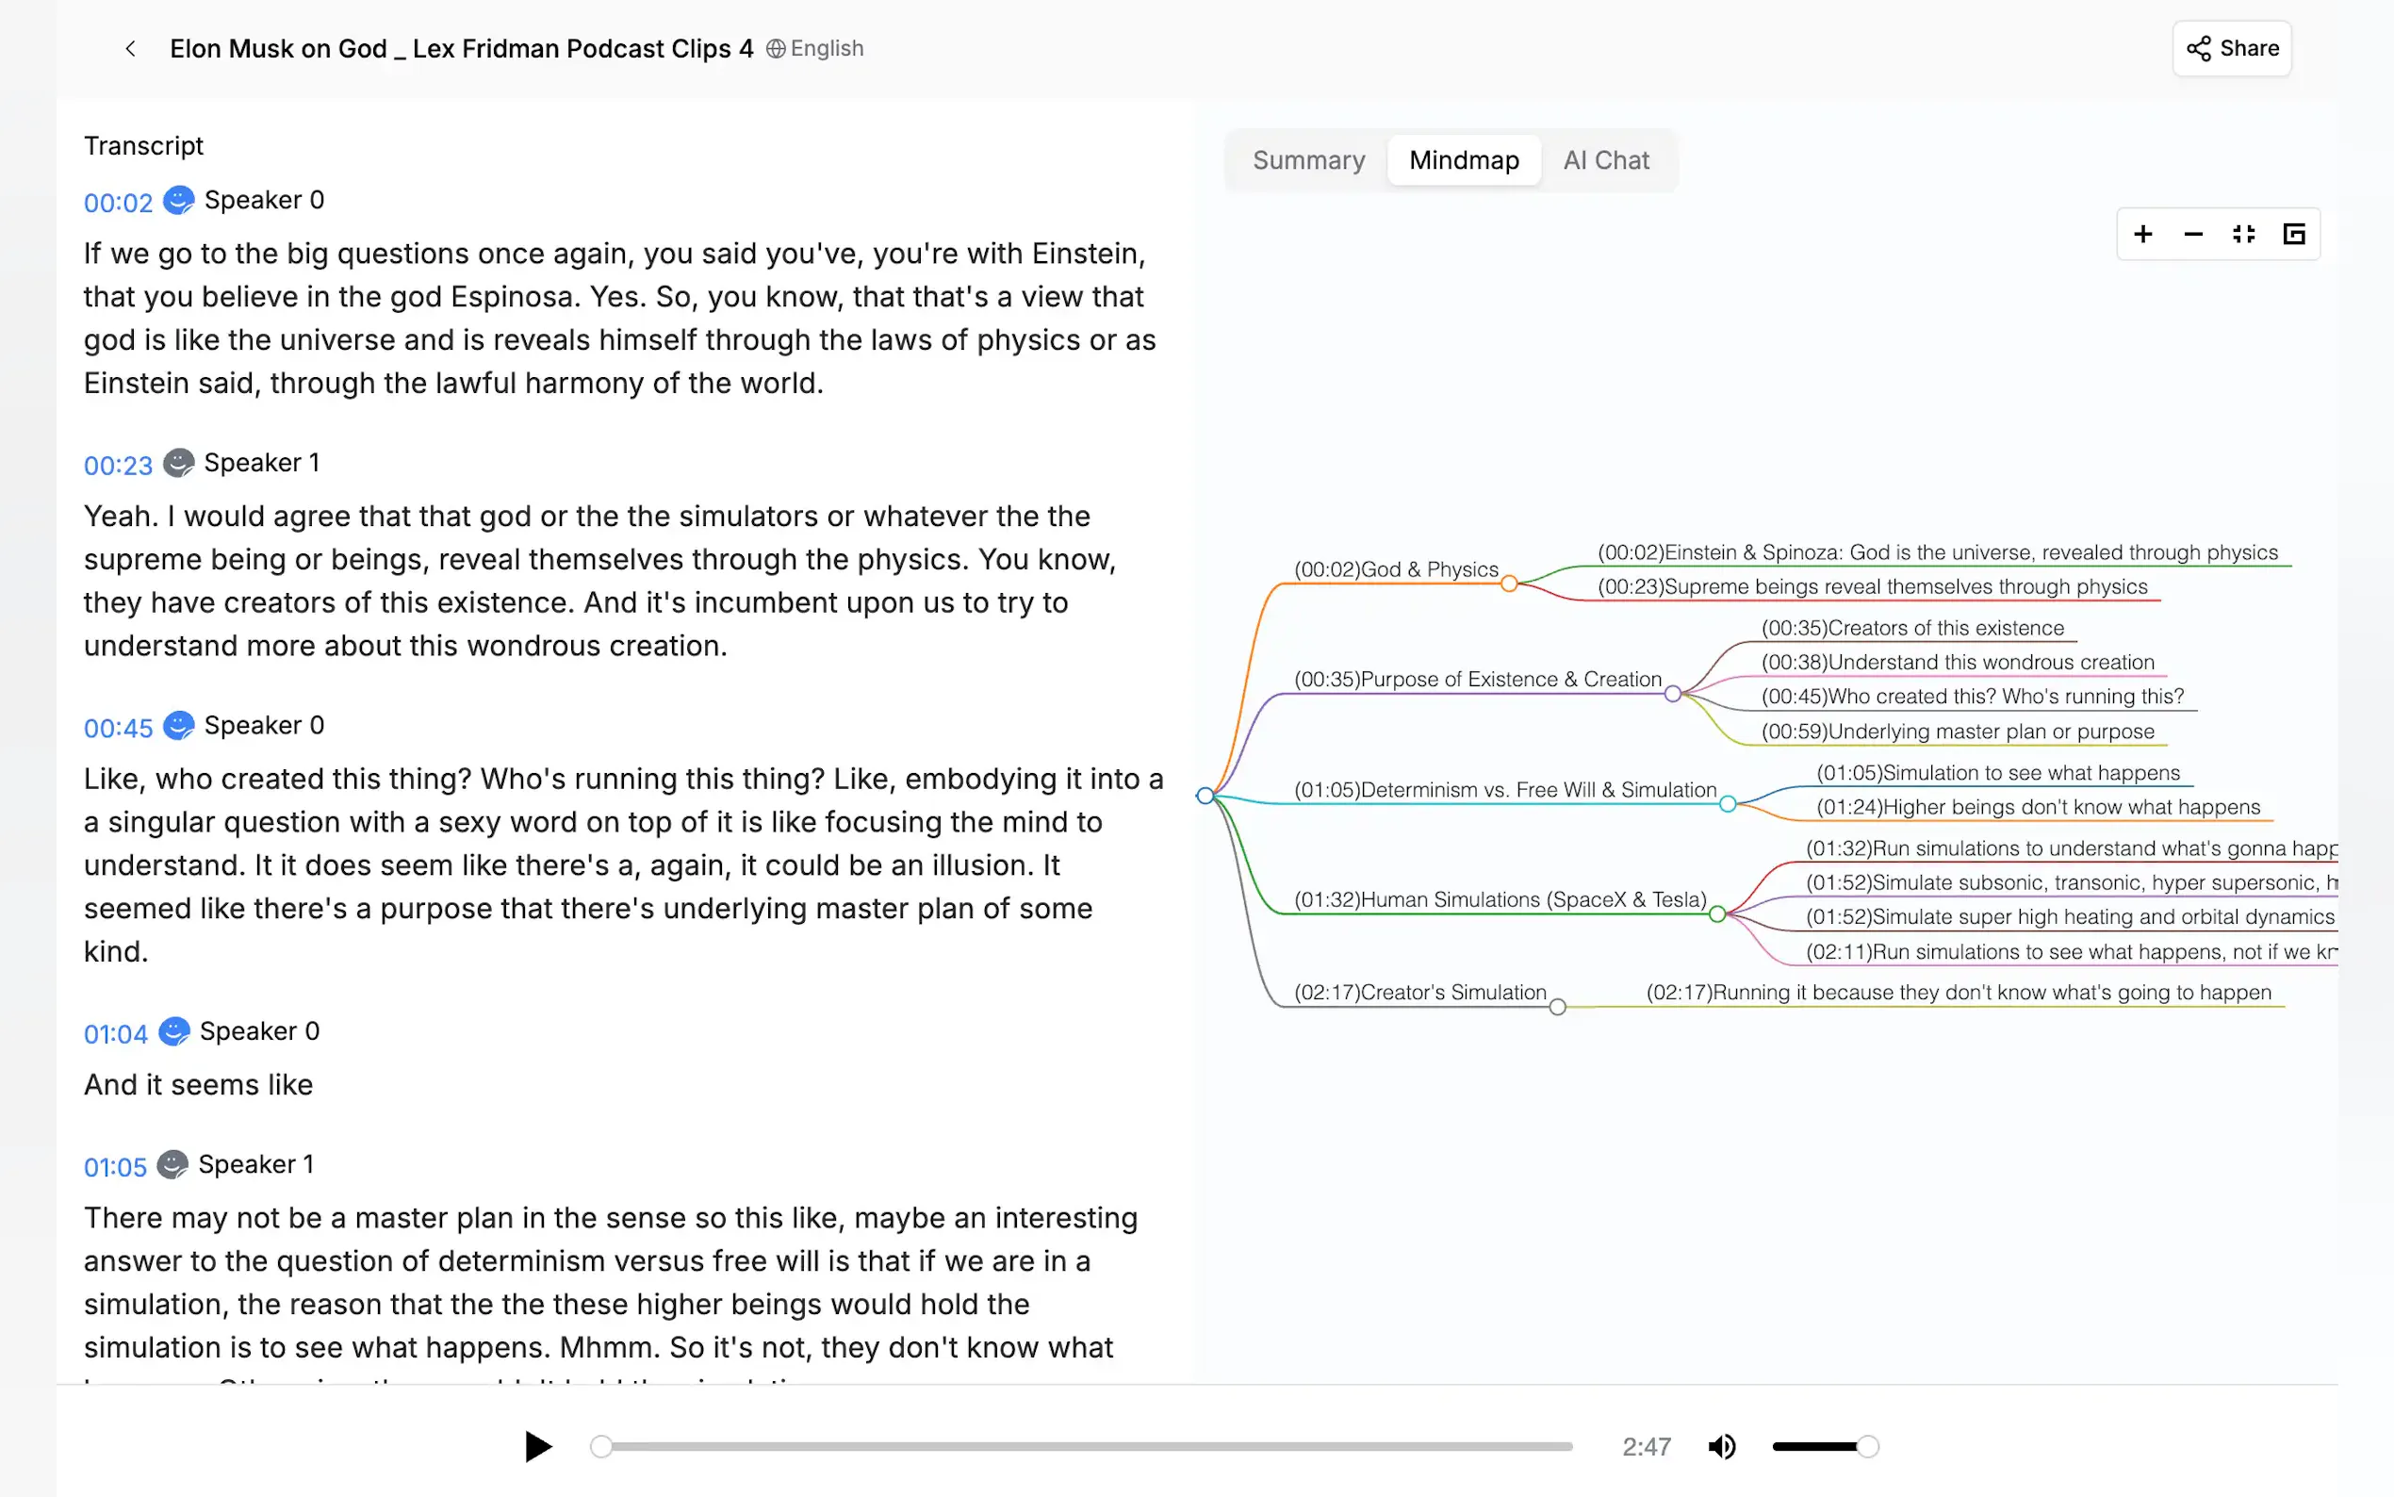The image size is (2394, 1497).
Task: Jump to the 00:45 transcript timestamp
Action: pyautogui.click(x=118, y=728)
